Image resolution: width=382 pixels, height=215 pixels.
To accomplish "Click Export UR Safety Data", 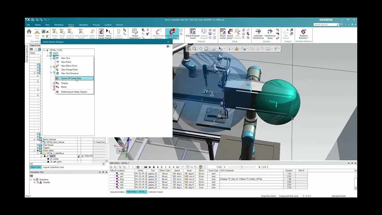I will pyautogui.click(x=74, y=78).
